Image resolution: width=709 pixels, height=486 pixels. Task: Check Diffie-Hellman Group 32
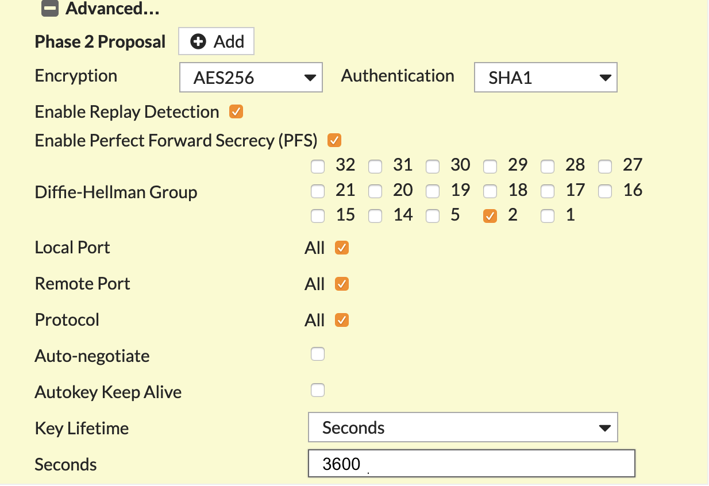coord(318,166)
